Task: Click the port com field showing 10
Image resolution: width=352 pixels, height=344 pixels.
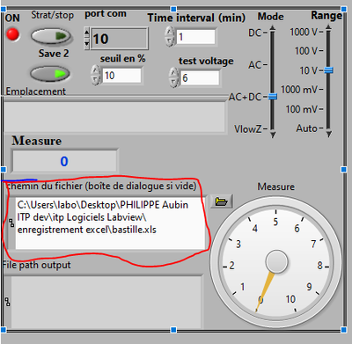Action: pos(120,39)
